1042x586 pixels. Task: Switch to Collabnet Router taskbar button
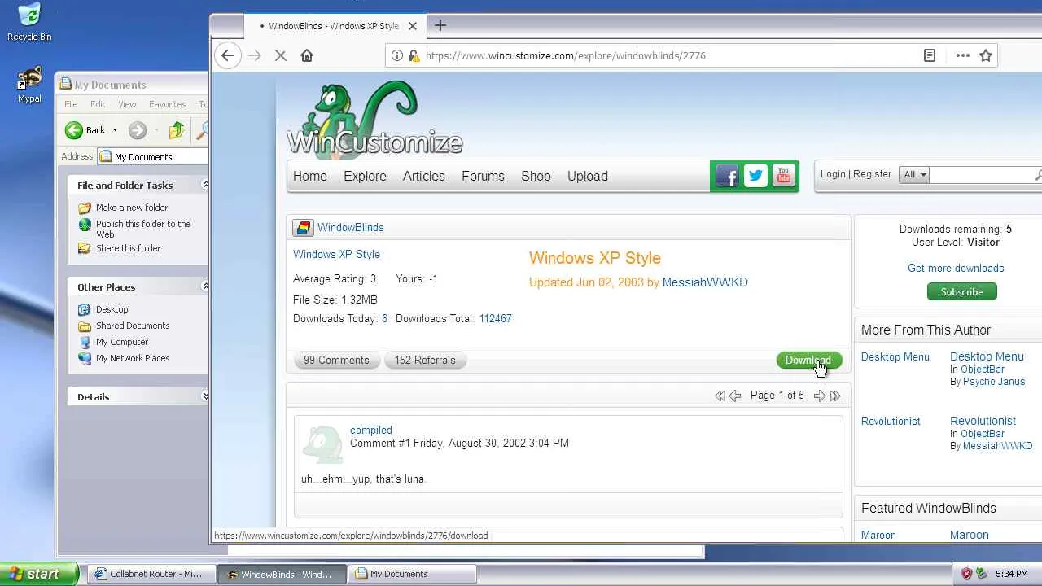coord(151,574)
